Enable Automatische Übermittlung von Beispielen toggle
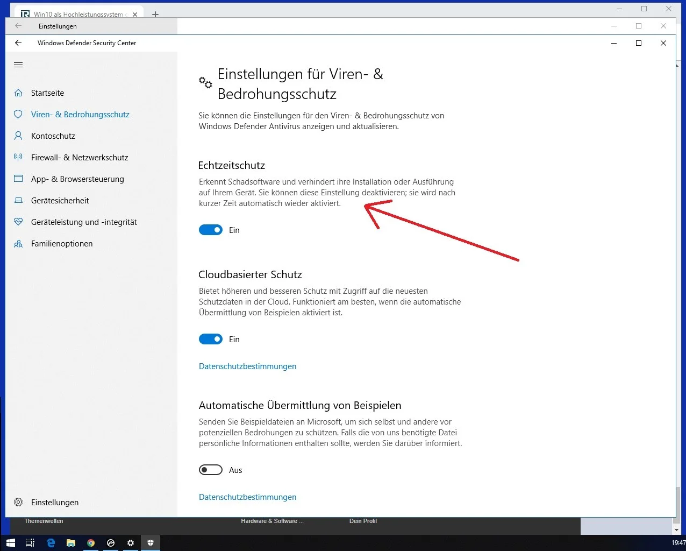The width and height of the screenshot is (686, 551). point(211,470)
